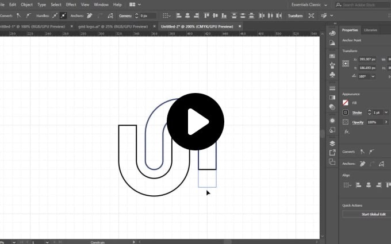391x244 pixels.
Task: Click the Search Adobe Stock field
Action: [x=362, y=5]
